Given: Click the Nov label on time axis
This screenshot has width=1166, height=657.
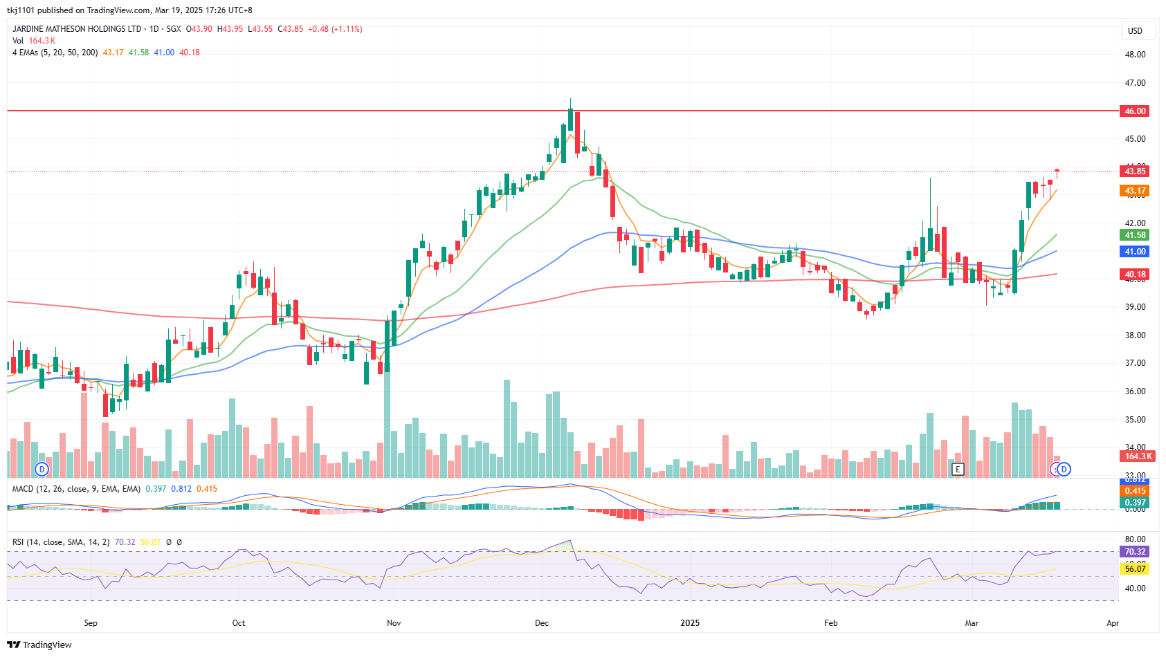Looking at the screenshot, I should (394, 623).
